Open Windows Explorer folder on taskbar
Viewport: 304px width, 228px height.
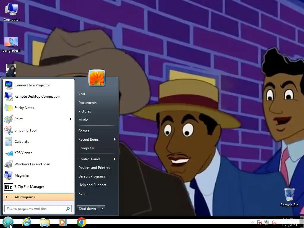45,222
